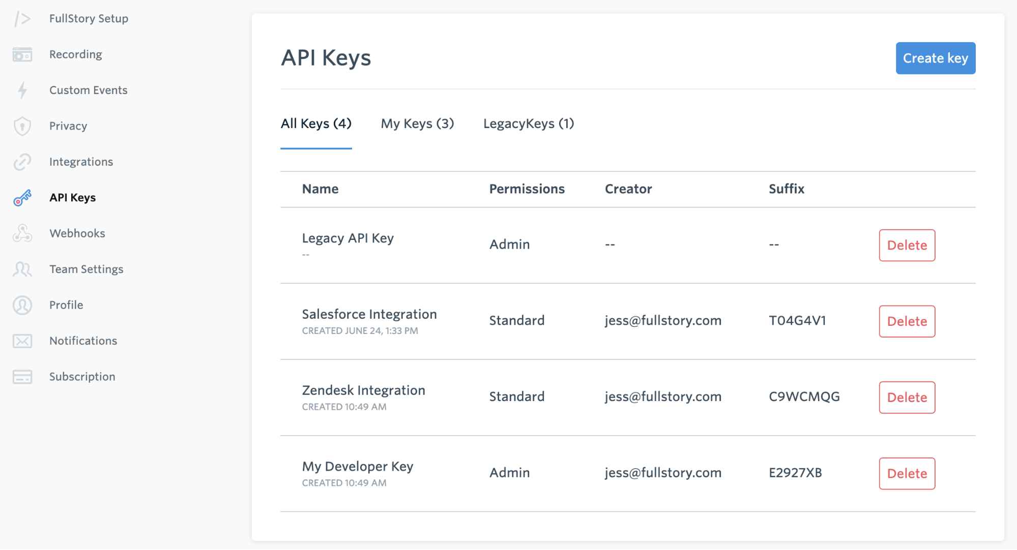The image size is (1017, 550).
Task: Click the Notifications envelope icon
Action: (22, 341)
